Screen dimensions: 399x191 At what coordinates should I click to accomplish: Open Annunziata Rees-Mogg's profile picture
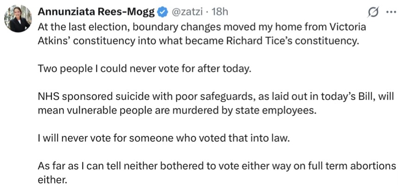coord(18,19)
